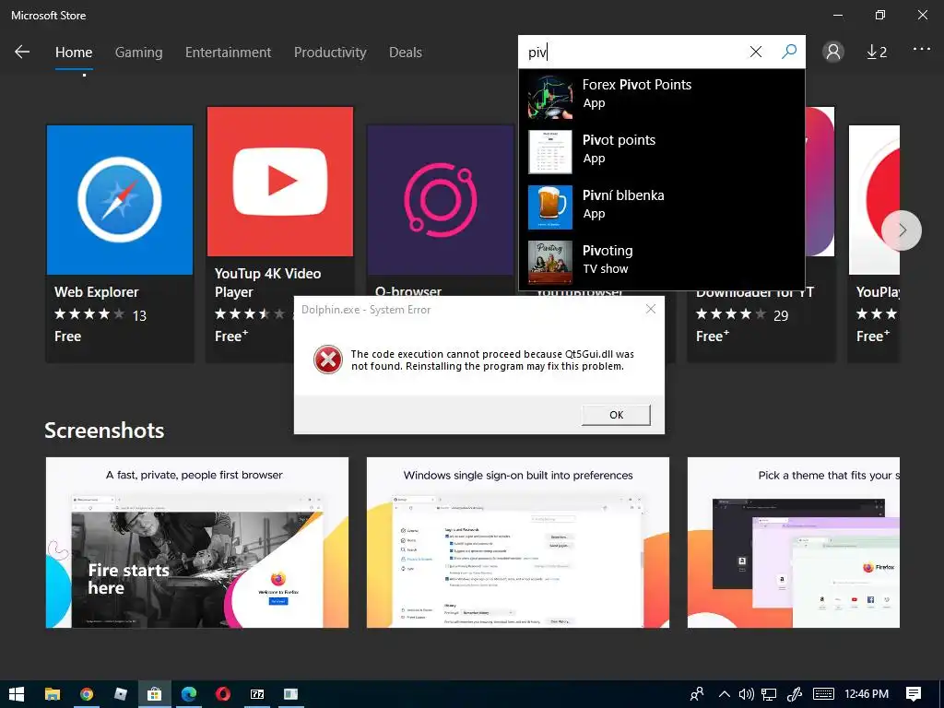Choose Pivot points app suggestion

(662, 152)
